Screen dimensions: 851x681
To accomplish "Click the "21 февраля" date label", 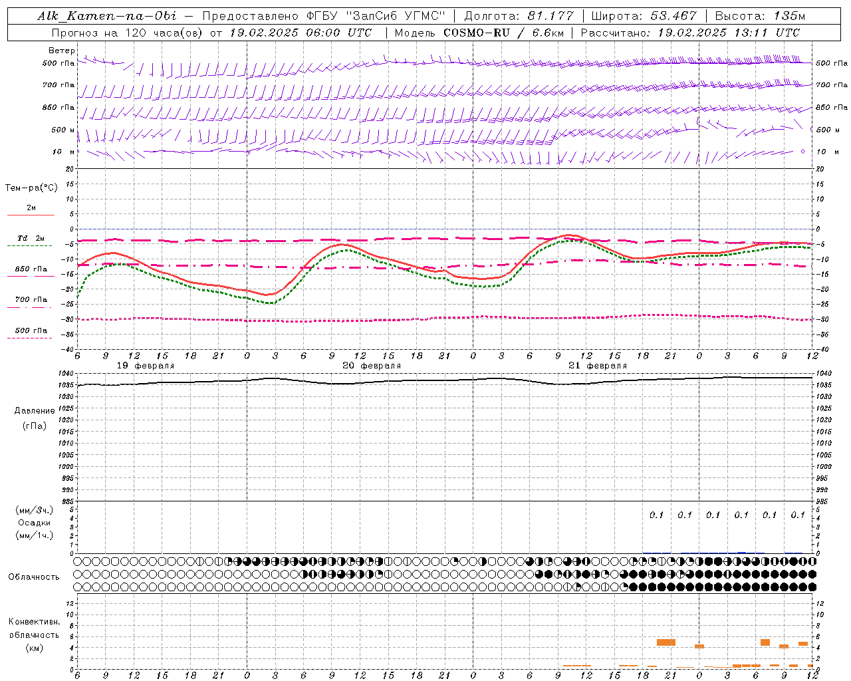I will pos(598,366).
